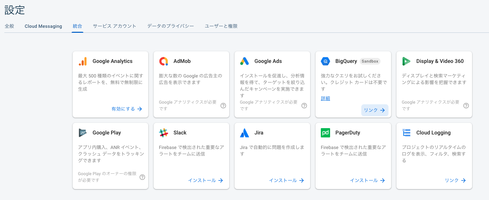The width and height of the screenshot is (489, 200).
Task: Go to the ユーザーと権限 tab
Action: pyautogui.click(x=221, y=26)
